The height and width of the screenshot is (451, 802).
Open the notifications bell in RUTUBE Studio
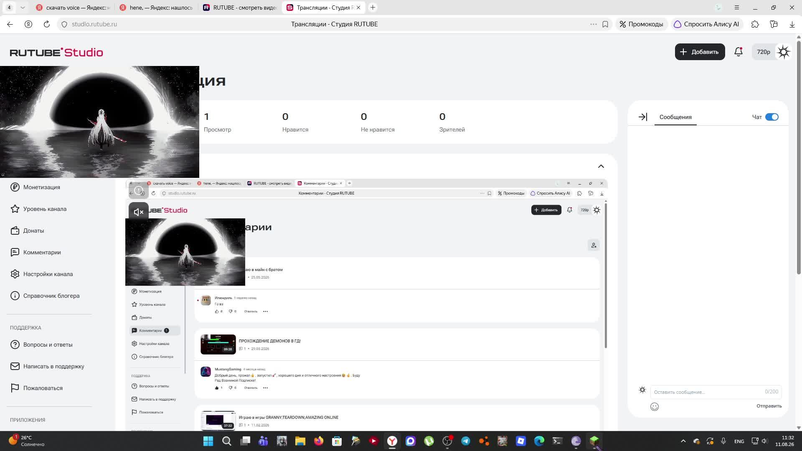click(x=739, y=52)
